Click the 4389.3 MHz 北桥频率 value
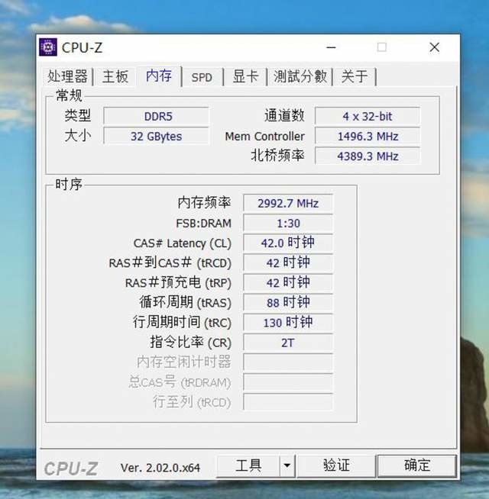489x499 pixels. coord(368,156)
